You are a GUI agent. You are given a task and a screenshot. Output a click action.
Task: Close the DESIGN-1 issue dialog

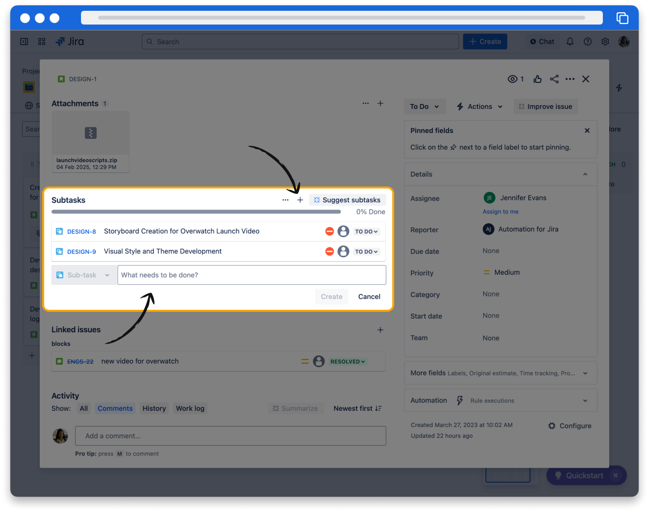[586, 79]
